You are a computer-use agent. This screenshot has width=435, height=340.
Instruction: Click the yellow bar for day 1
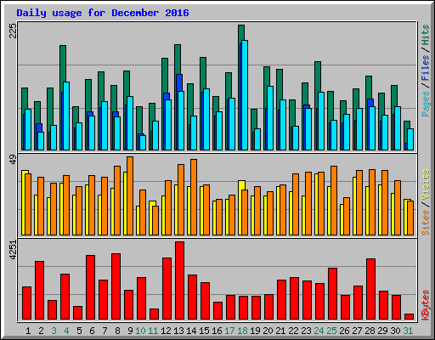tap(23, 202)
